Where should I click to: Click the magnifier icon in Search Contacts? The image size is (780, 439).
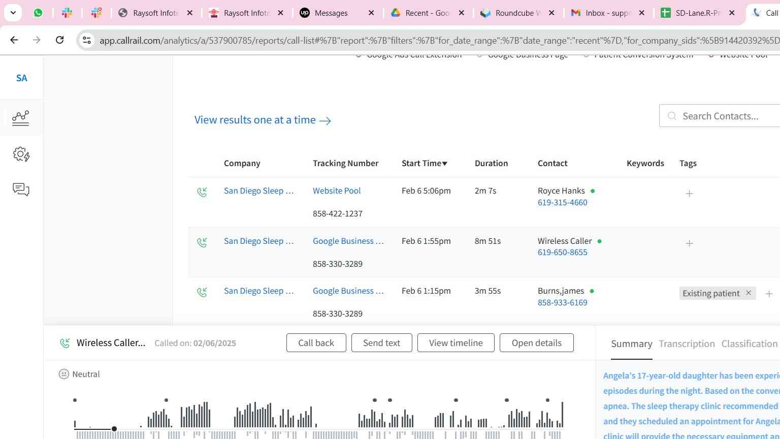[x=672, y=116]
